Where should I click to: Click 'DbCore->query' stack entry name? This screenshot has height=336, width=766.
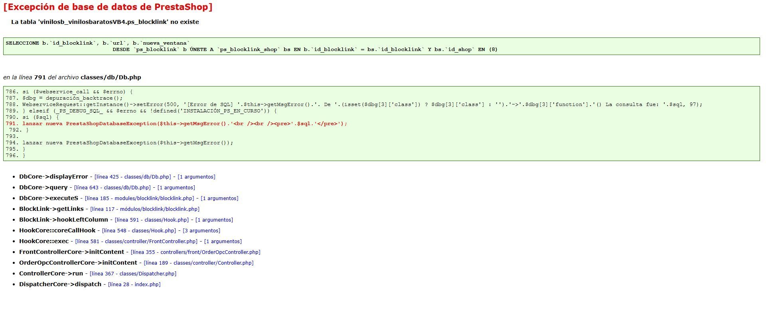pyautogui.click(x=43, y=187)
